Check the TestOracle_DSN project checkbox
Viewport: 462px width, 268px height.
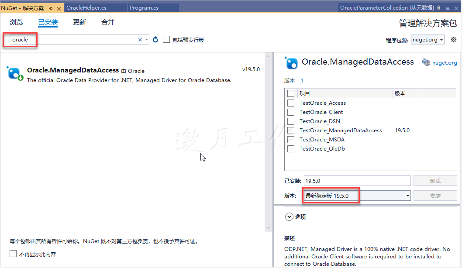(291, 121)
